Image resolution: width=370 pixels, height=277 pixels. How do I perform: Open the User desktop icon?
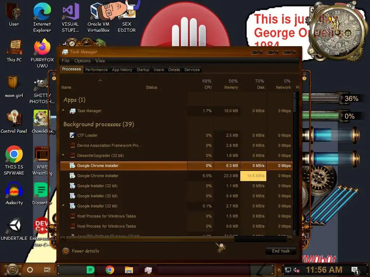14,14
